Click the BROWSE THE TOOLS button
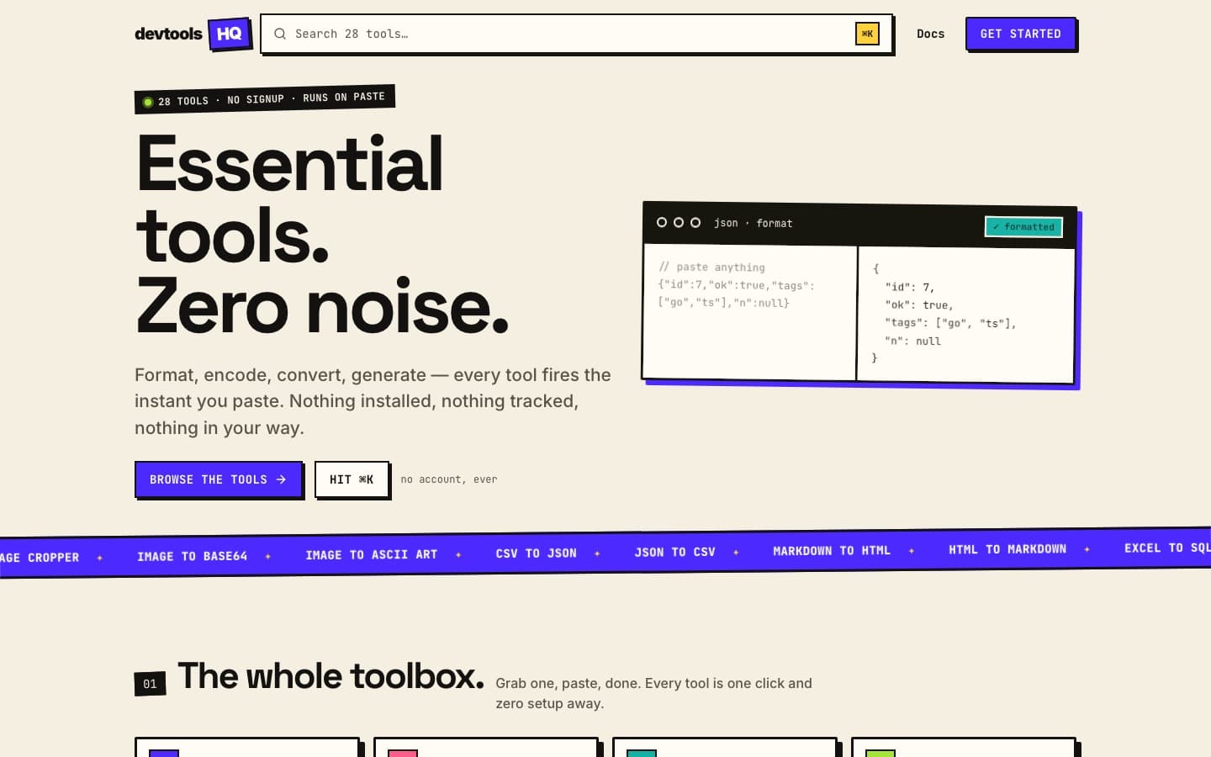Viewport: 1211px width, 757px height. [219, 479]
